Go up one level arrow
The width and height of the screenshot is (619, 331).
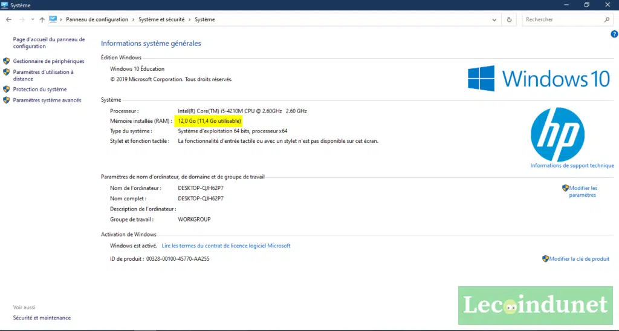(x=42, y=19)
